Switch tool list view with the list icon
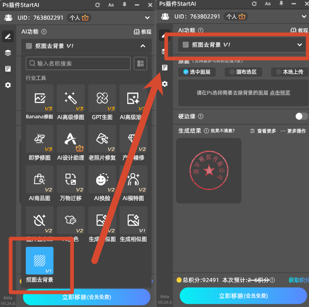Viewport: 309px width, 307px height. click(x=140, y=63)
